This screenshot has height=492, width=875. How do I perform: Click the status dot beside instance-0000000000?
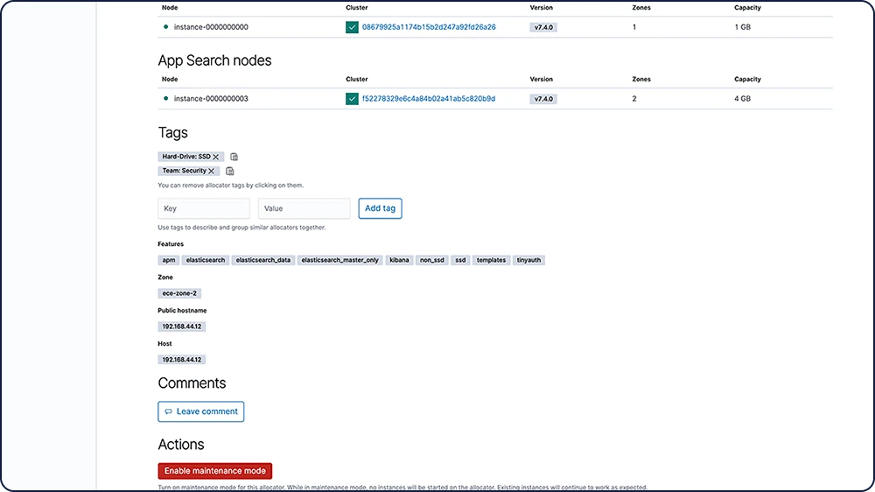pyautogui.click(x=165, y=27)
